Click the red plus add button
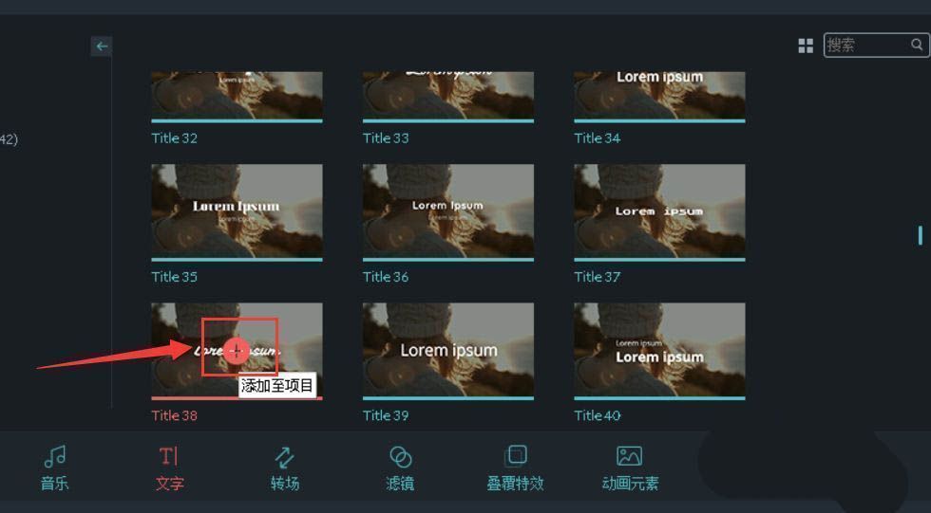Screen dimensions: 931x513 pyautogui.click(x=237, y=350)
